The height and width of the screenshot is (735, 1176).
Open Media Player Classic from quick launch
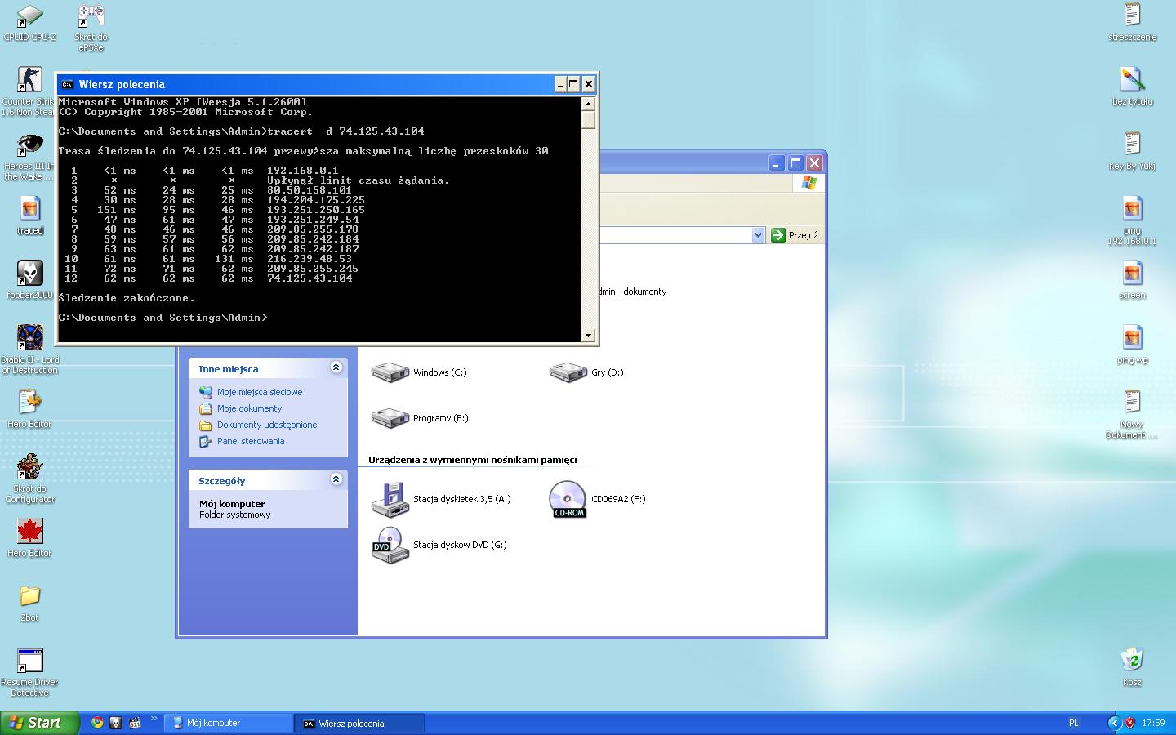[135, 723]
